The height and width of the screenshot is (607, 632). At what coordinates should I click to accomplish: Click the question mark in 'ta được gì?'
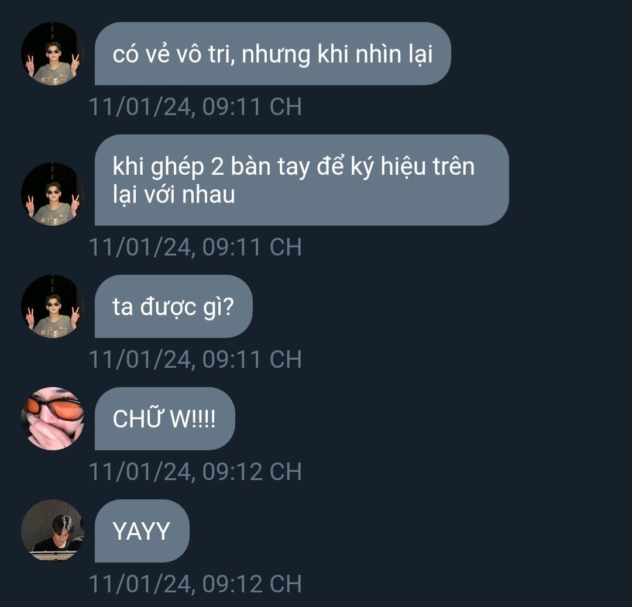228,307
